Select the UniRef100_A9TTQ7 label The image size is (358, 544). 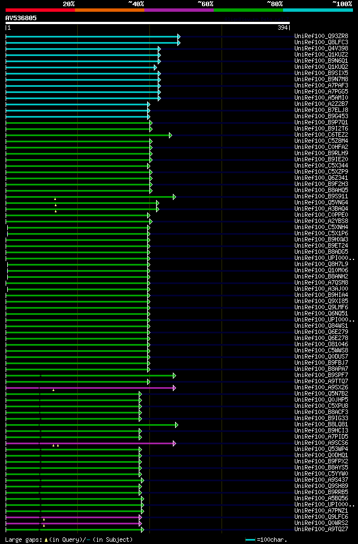point(321,382)
